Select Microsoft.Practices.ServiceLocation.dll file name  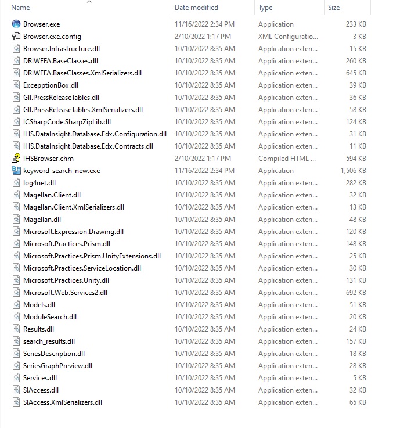(x=82, y=268)
